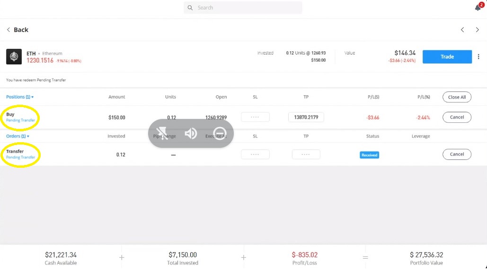Click inside the search bar
This screenshot has width=487, height=273.
(x=243, y=8)
